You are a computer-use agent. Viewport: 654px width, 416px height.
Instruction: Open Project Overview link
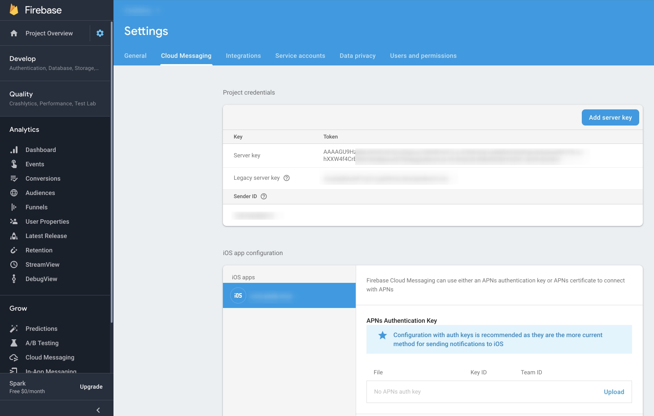tap(49, 33)
